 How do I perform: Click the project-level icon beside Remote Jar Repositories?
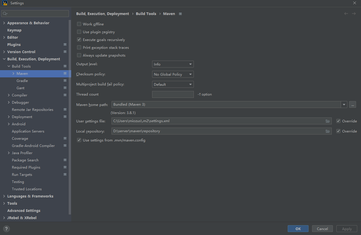click(x=65, y=109)
